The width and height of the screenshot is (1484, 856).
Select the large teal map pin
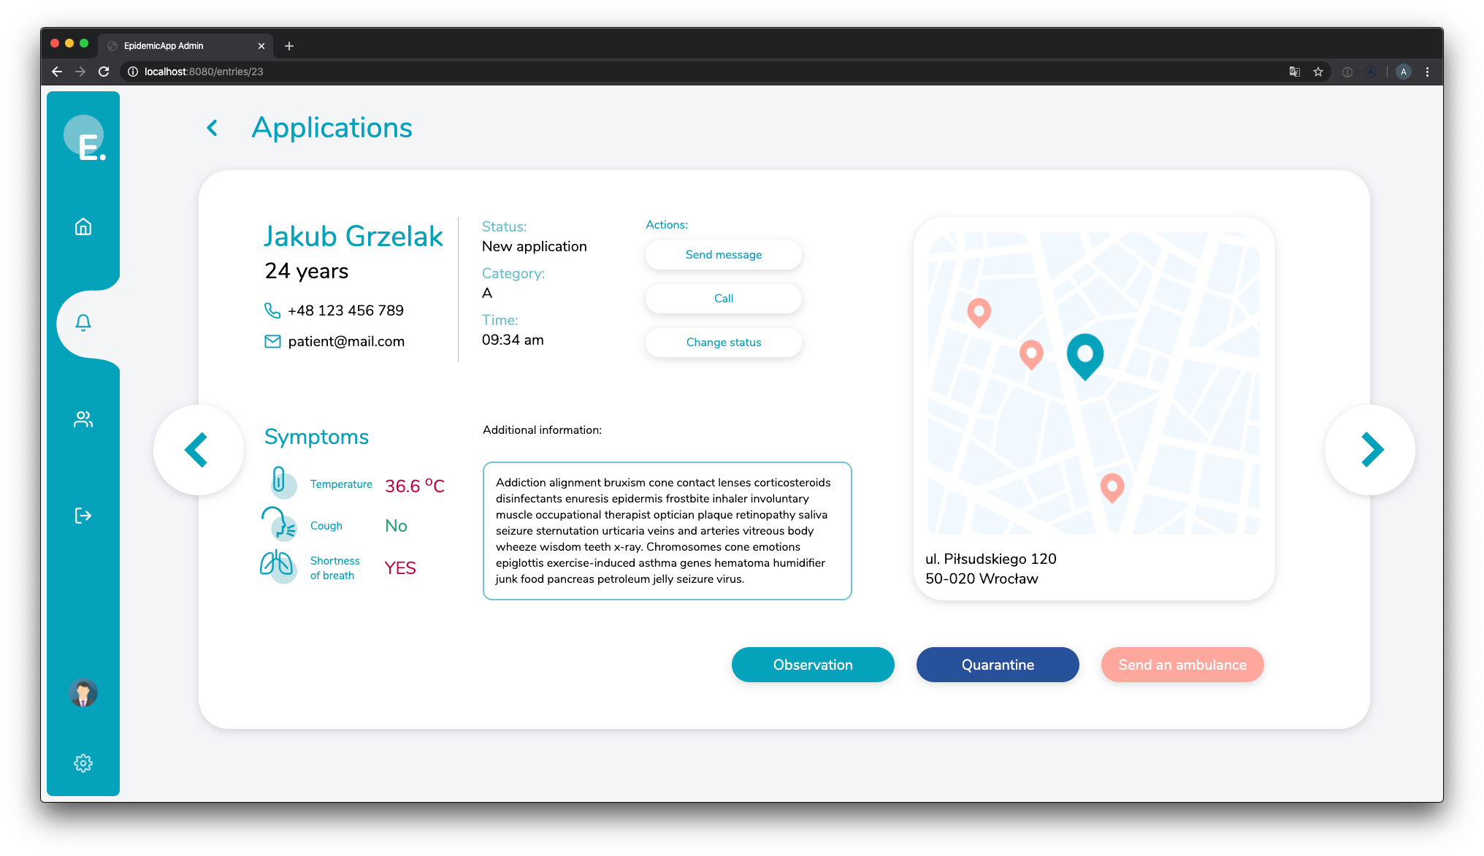pyautogui.click(x=1085, y=355)
